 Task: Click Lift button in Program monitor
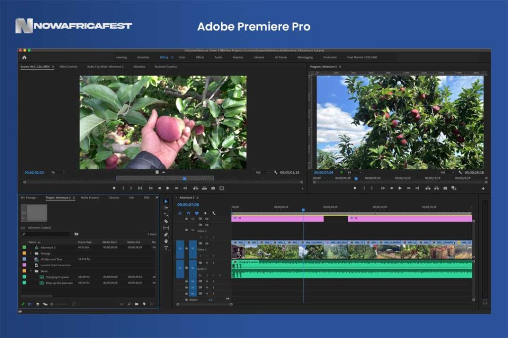(x=428, y=188)
